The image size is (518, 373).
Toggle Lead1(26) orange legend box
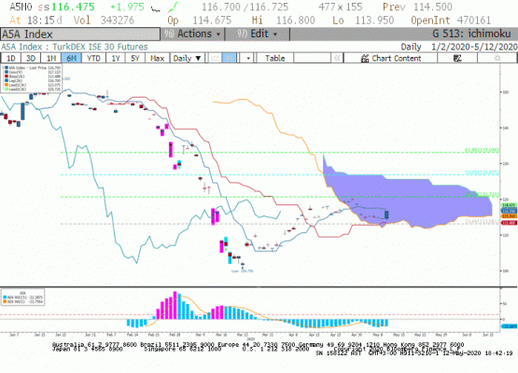[x=7, y=85]
